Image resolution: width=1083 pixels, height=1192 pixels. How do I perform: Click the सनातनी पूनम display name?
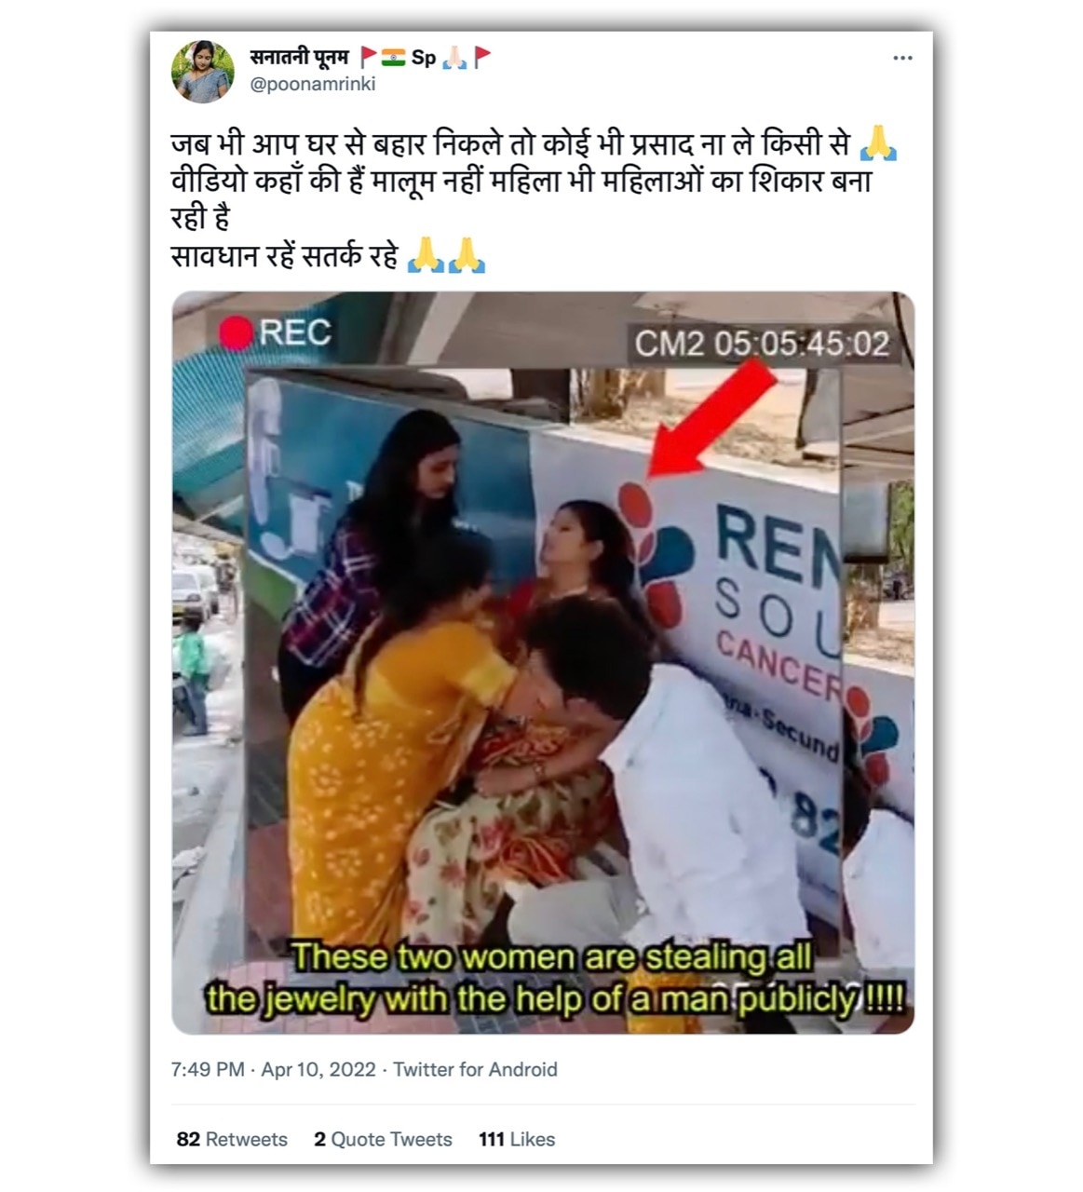click(298, 57)
